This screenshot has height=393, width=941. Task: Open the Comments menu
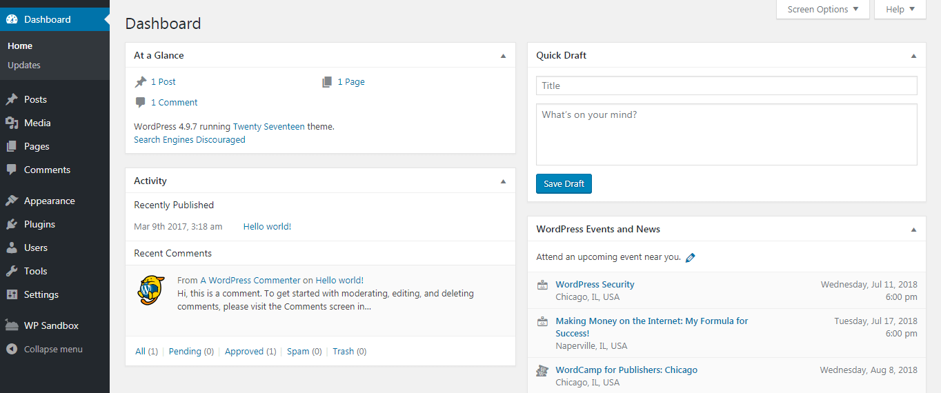click(x=55, y=170)
